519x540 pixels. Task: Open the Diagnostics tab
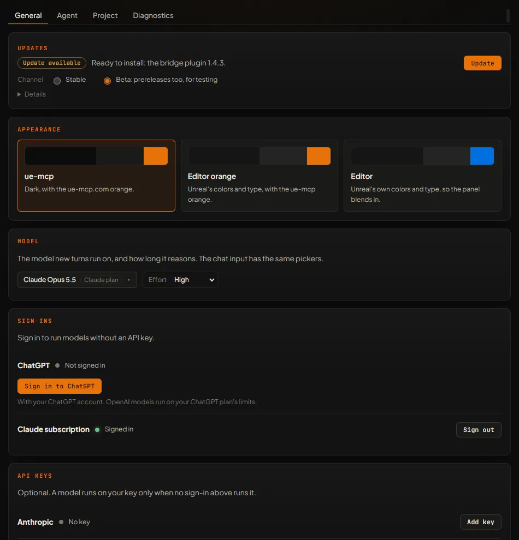click(153, 15)
